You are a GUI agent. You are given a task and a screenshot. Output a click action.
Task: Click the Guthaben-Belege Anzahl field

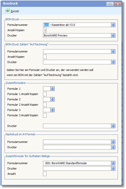pos(45,174)
